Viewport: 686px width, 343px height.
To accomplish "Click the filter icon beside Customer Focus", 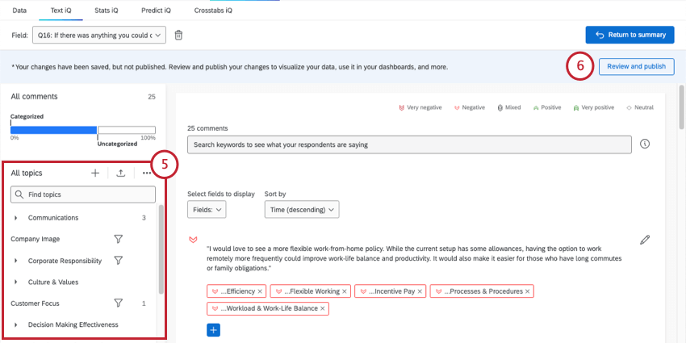I will [x=118, y=303].
